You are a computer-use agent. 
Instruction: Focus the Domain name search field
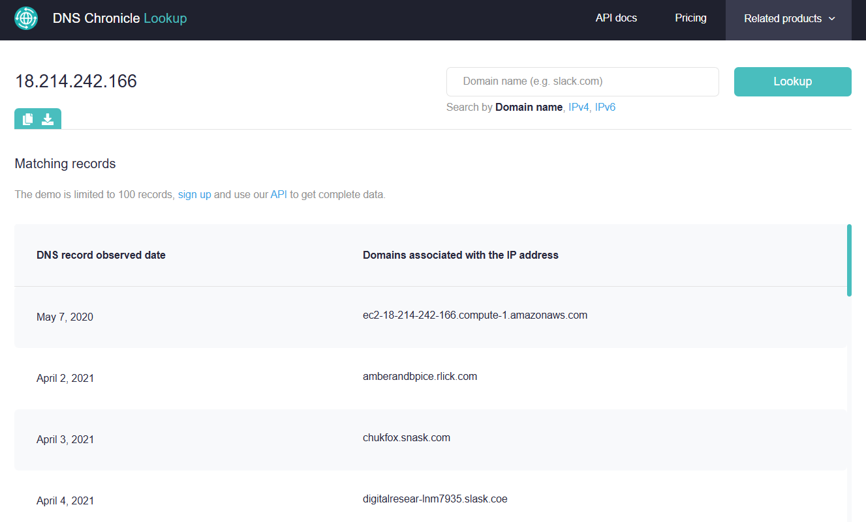click(582, 81)
